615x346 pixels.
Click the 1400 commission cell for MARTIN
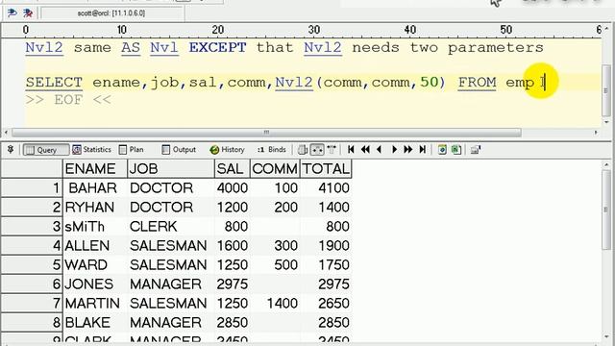[x=275, y=304]
